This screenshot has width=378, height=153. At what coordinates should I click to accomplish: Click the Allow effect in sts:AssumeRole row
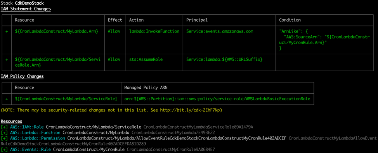coord(114,59)
